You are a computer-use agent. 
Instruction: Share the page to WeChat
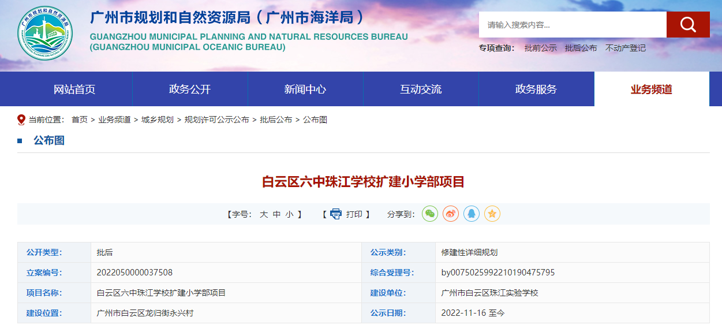click(430, 214)
